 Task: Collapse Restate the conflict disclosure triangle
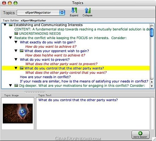pyautogui.click(x=10, y=38)
